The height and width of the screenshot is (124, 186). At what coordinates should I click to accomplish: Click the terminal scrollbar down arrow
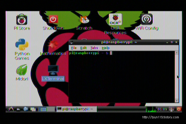177,101
